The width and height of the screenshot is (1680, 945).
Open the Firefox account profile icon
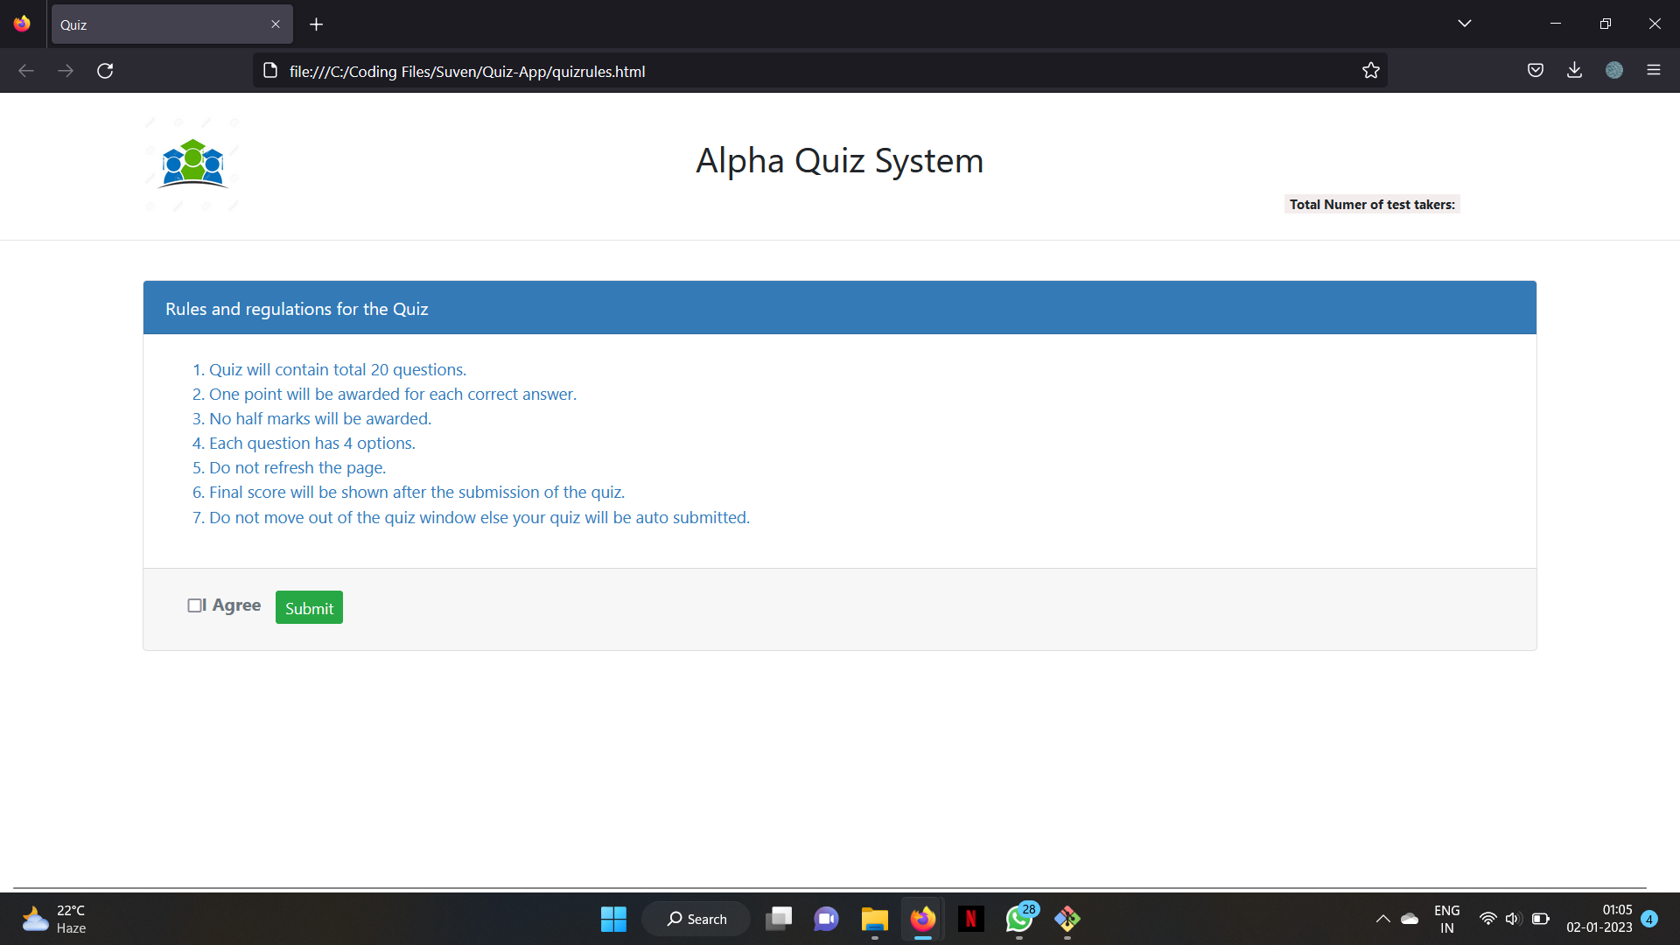coord(1614,70)
